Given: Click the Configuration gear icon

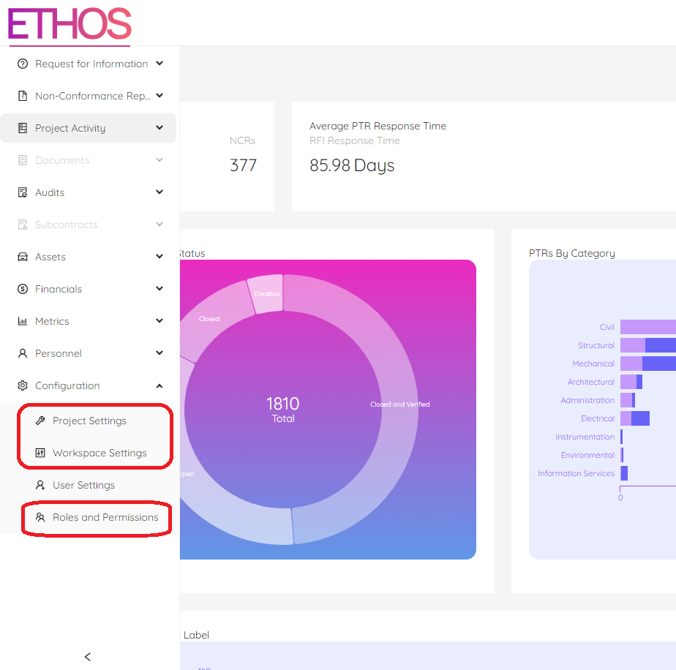Looking at the screenshot, I should pos(22,386).
